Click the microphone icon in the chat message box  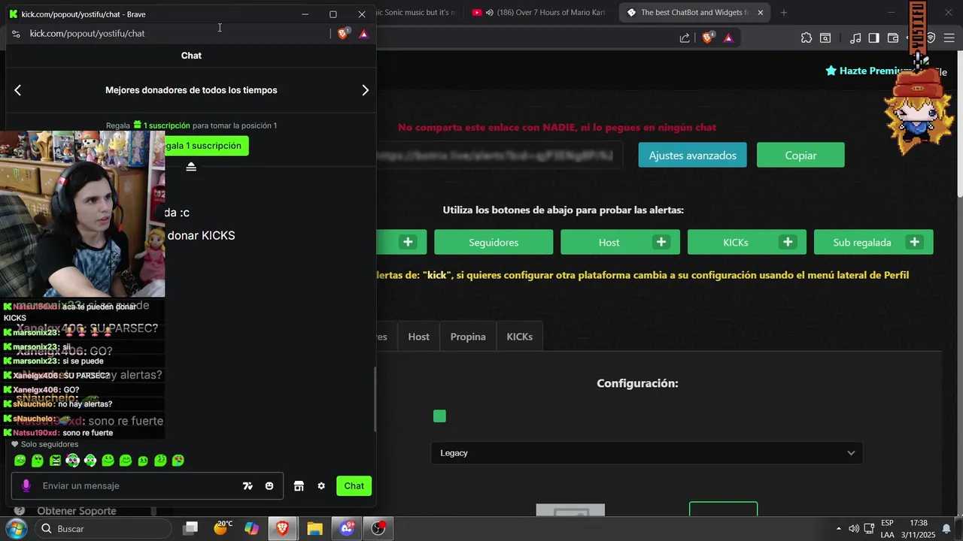pyautogui.click(x=26, y=486)
